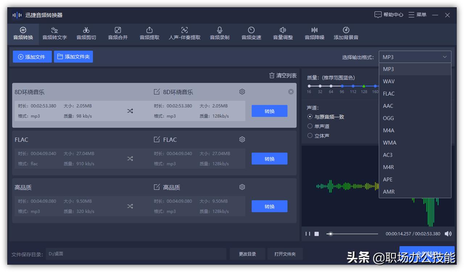Click 添加文件 to add a file
Viewport: 464px width, 272px height.
32,56
